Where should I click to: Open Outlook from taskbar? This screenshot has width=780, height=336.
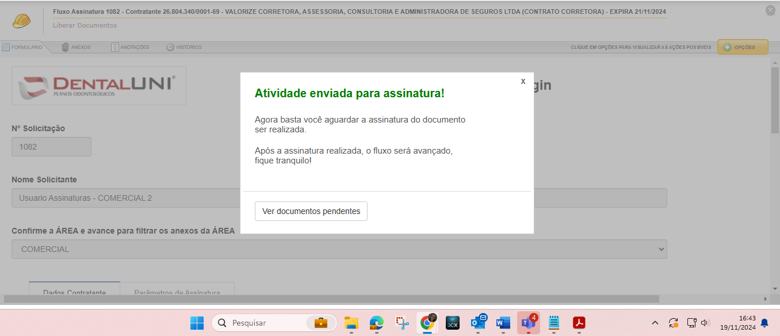[x=478, y=323]
